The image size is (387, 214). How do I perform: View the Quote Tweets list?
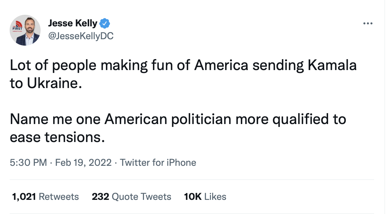pyautogui.click(x=142, y=196)
